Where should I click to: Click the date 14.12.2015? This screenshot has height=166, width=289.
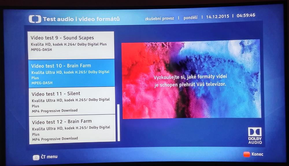click(218, 16)
